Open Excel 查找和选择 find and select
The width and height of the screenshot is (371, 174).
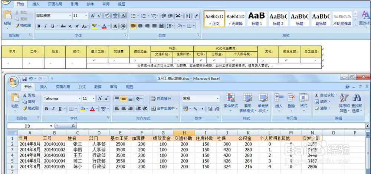coord(357,103)
